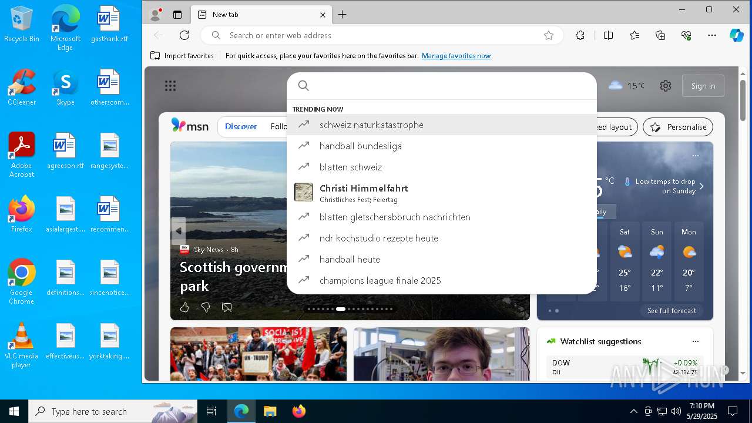This screenshot has height=423, width=752.
Task: Expand the low temps weather alert
Action: point(701,186)
